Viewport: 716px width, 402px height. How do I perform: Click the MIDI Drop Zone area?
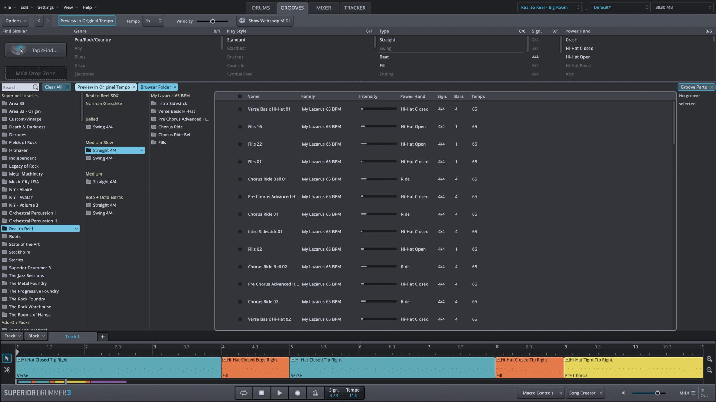(x=36, y=73)
